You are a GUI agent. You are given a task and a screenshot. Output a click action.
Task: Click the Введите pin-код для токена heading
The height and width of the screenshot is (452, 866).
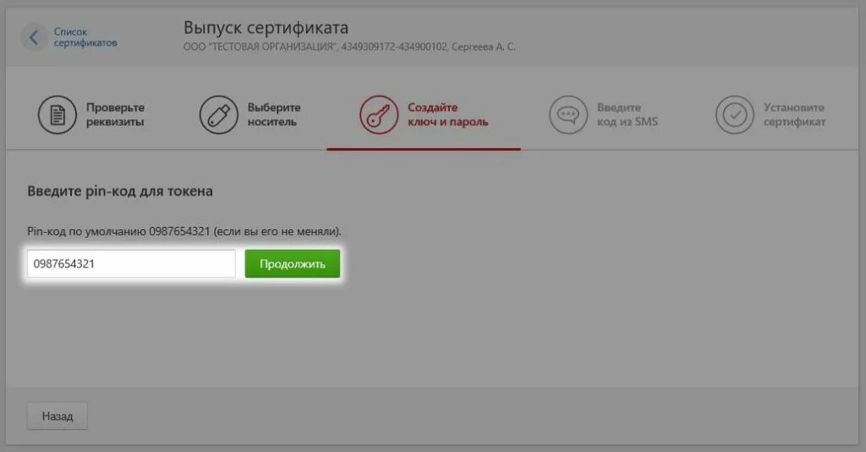[120, 191]
